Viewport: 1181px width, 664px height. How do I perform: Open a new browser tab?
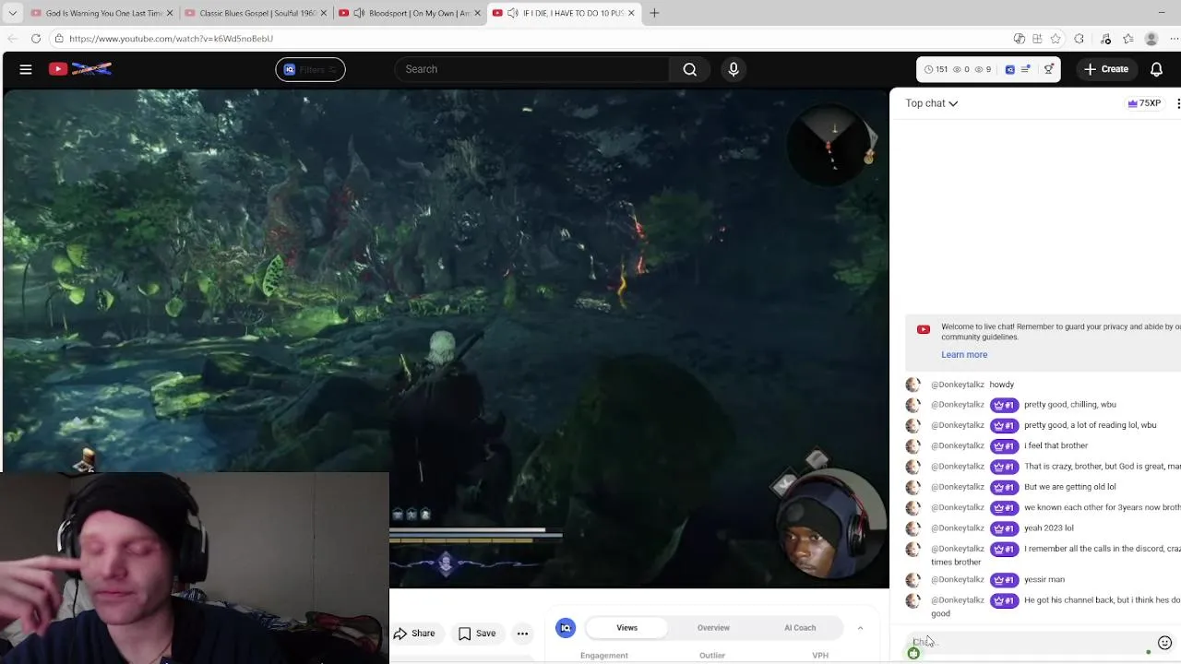(654, 13)
